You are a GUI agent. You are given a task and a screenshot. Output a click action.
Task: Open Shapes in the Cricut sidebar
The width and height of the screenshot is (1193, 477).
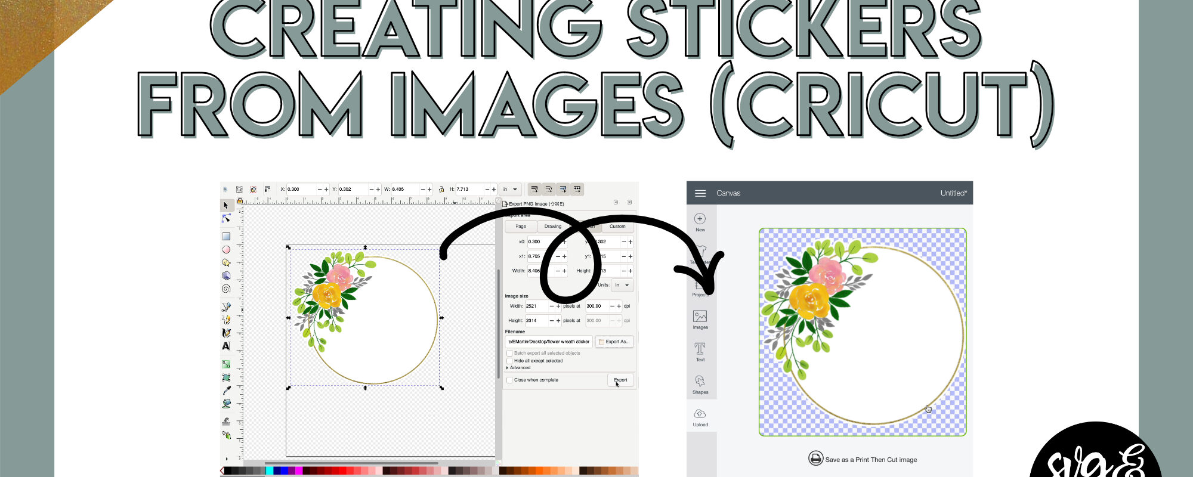700,385
